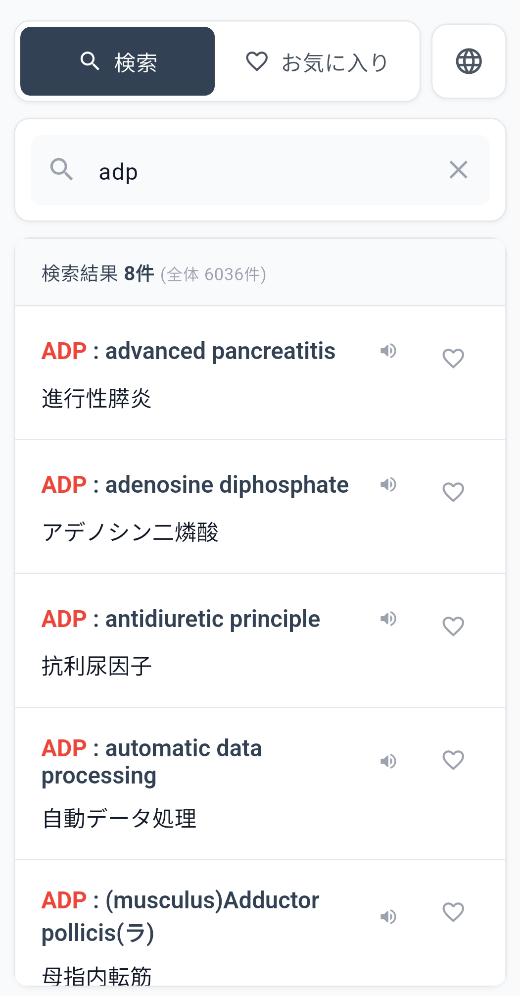Favorite the automatic data processing term
Image resolution: width=520 pixels, height=996 pixels.
click(x=453, y=759)
